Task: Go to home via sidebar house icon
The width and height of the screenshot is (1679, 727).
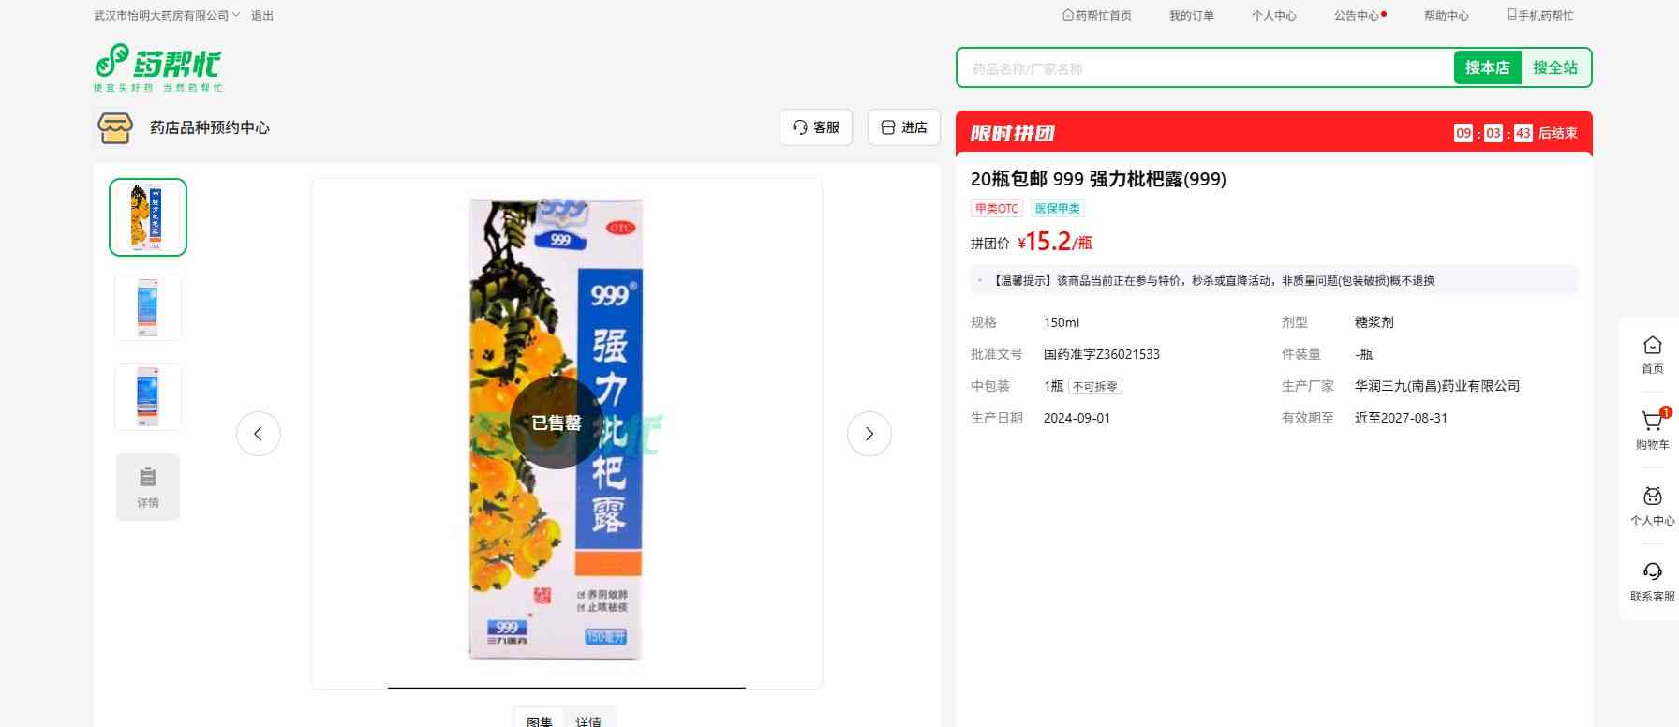Action: tap(1653, 346)
